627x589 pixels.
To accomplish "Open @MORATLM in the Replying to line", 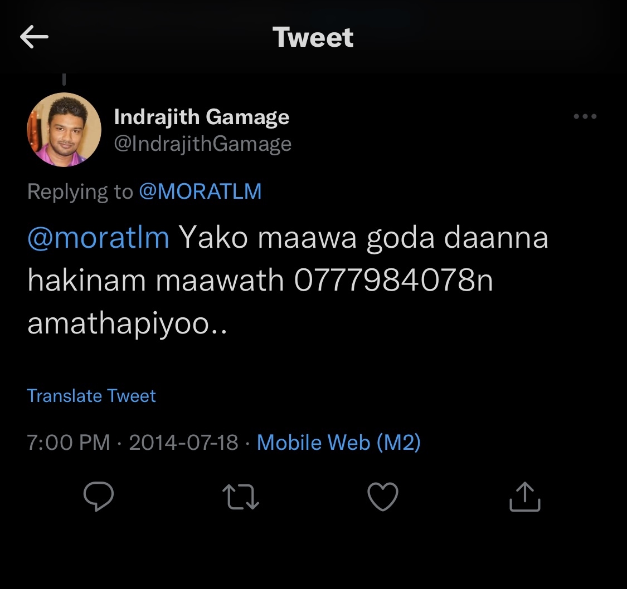I will (x=200, y=192).
